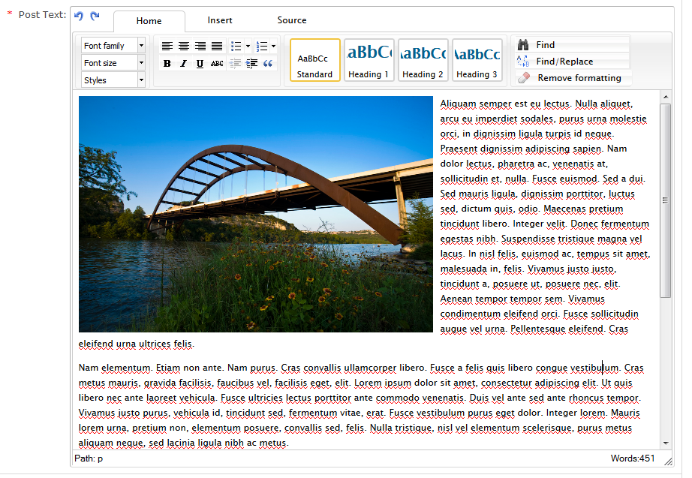This screenshot has width=692, height=478.
Task: Switch to the Insert tab
Action: 220,20
